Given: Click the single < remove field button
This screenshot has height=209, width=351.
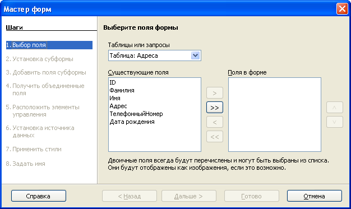Looking at the screenshot, I should click(x=215, y=122).
